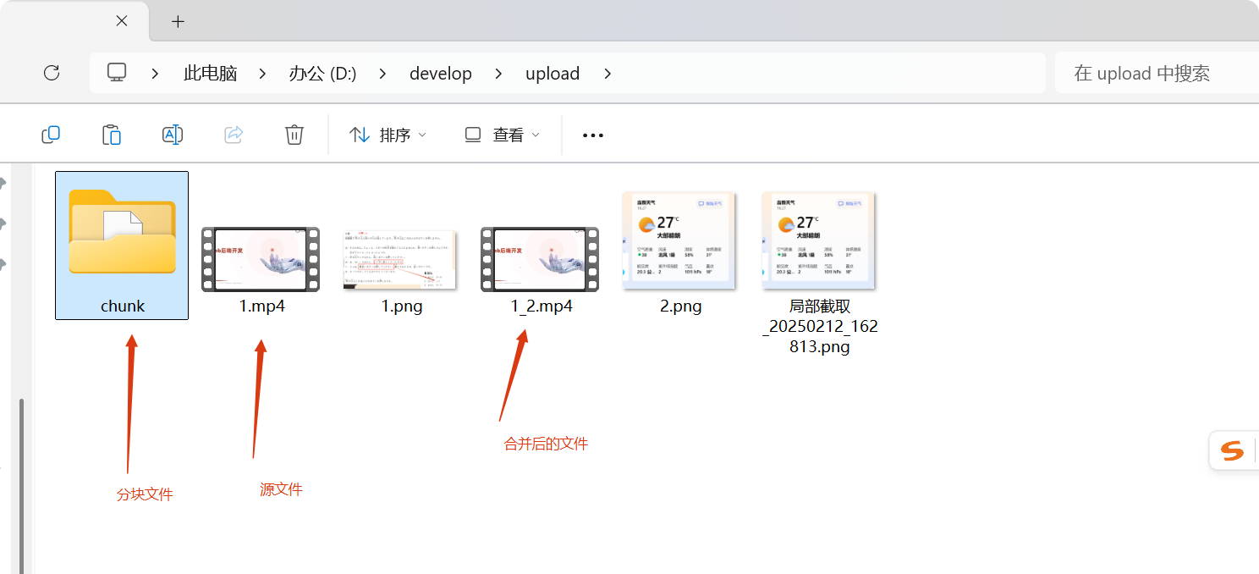This screenshot has width=1259, height=574.
Task: Navigate to develop in the breadcrumb
Action: (x=441, y=74)
